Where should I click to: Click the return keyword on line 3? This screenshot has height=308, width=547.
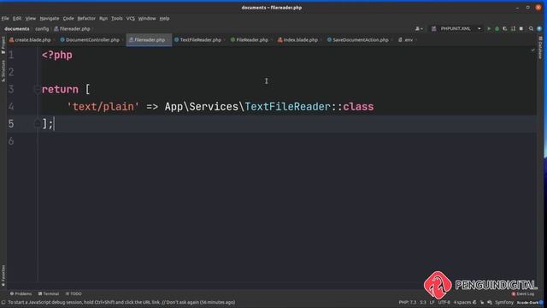(x=60, y=89)
